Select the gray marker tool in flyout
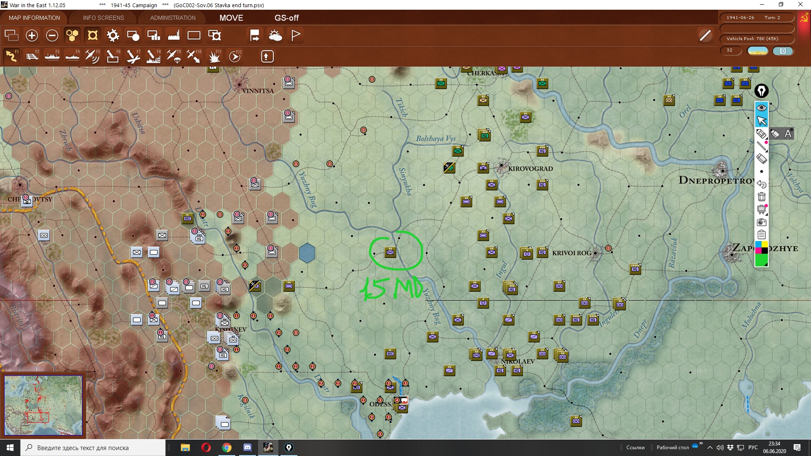Viewport: 811px width, 456px height. 775,134
